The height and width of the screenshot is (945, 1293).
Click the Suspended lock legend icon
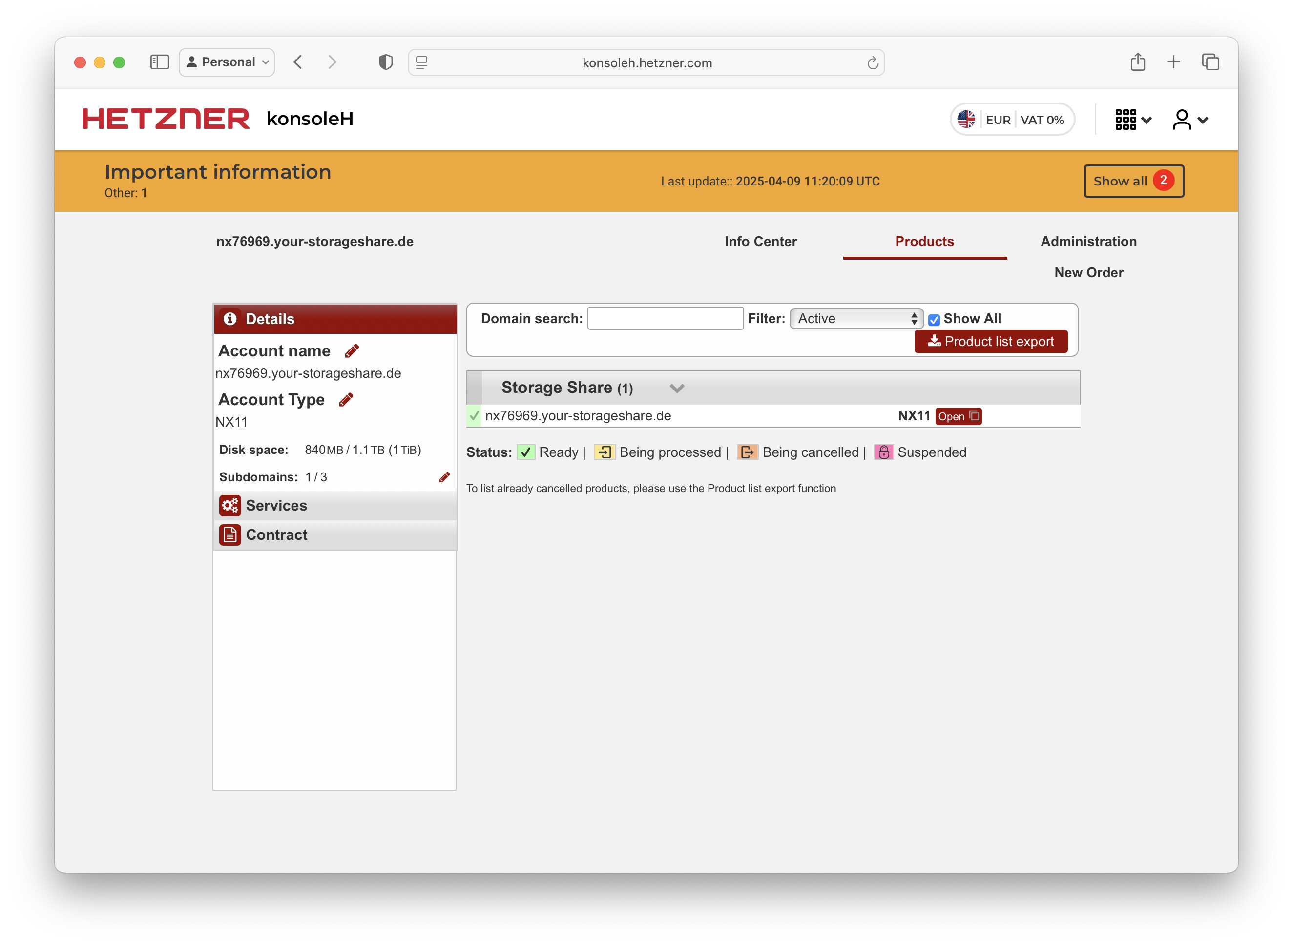883,452
